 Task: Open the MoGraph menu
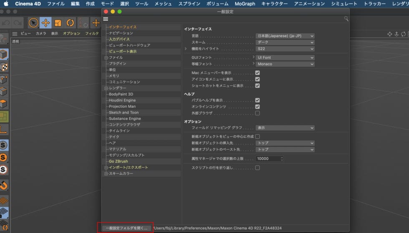(245, 4)
